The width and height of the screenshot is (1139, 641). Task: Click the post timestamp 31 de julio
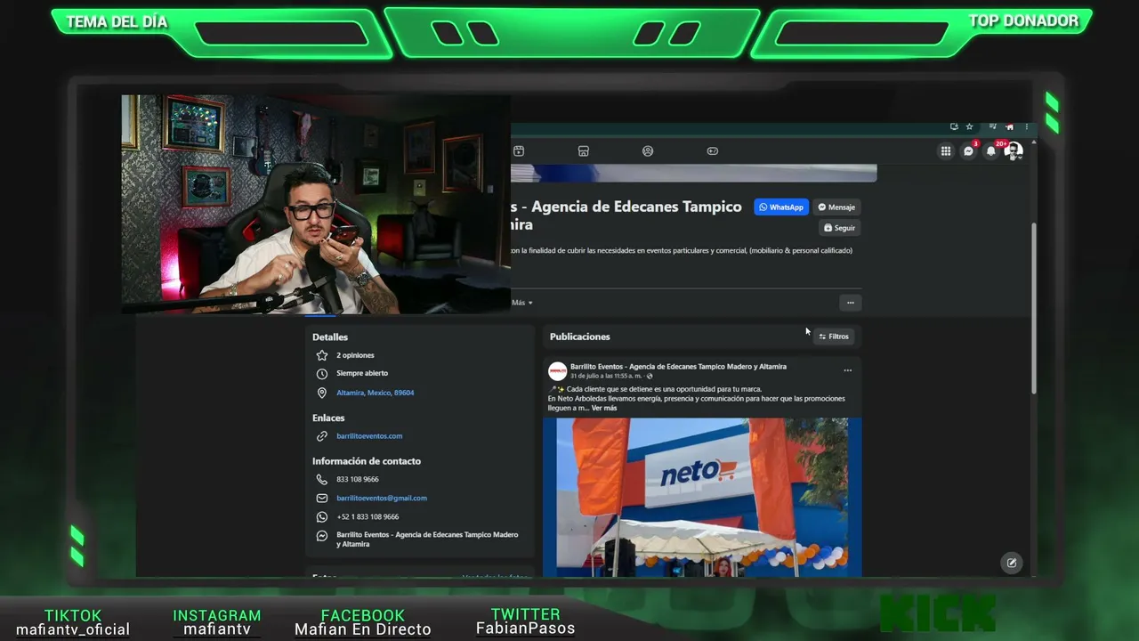(x=606, y=376)
